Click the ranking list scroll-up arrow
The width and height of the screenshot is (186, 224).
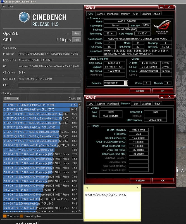[80, 104]
